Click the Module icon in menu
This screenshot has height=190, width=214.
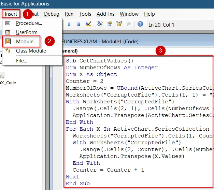[x=8, y=41]
